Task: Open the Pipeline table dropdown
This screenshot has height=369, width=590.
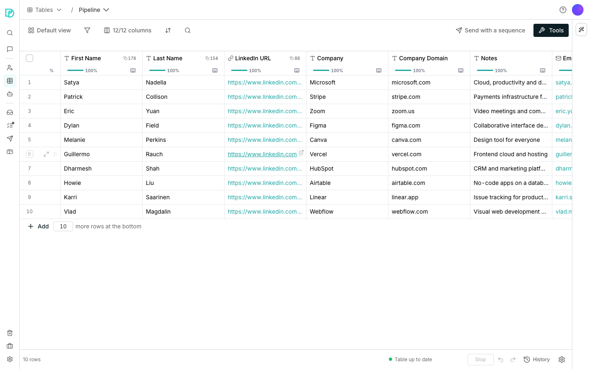Action: (94, 10)
